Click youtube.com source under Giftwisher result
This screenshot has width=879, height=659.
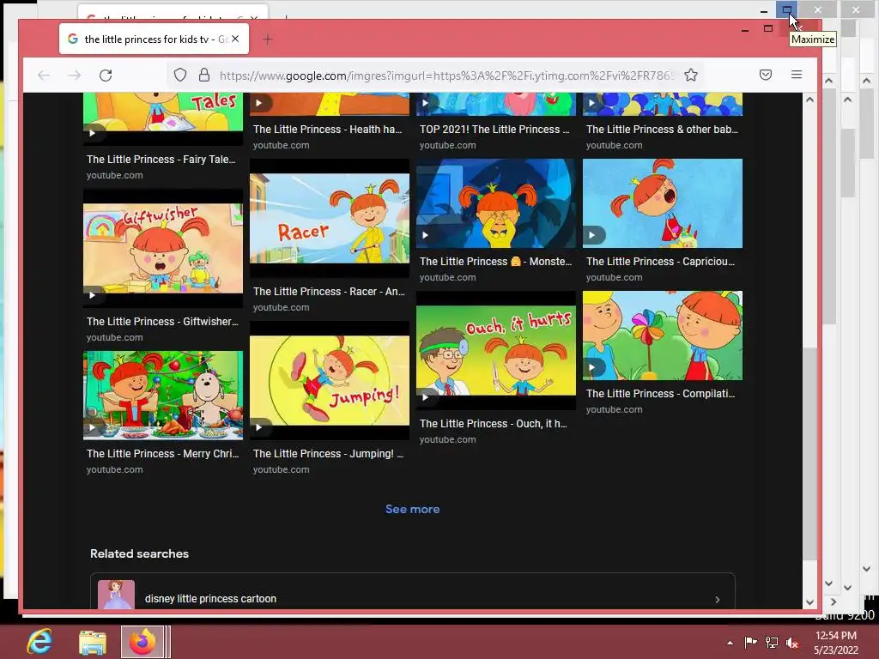pos(114,337)
